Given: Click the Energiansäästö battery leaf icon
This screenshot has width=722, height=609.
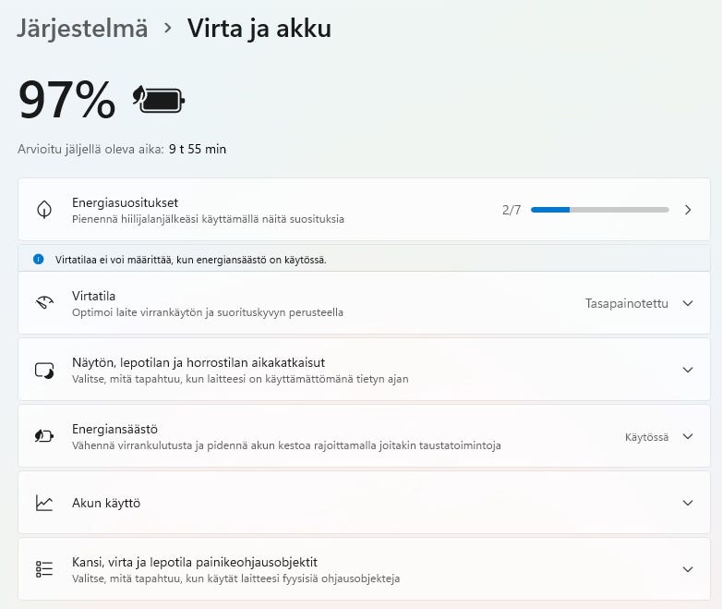Looking at the screenshot, I should [44, 436].
